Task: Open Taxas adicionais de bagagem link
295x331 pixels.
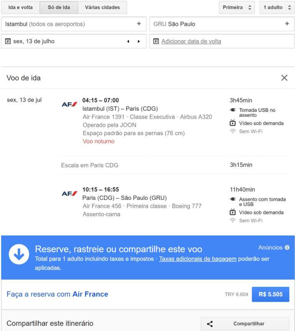Action: [x=197, y=259]
